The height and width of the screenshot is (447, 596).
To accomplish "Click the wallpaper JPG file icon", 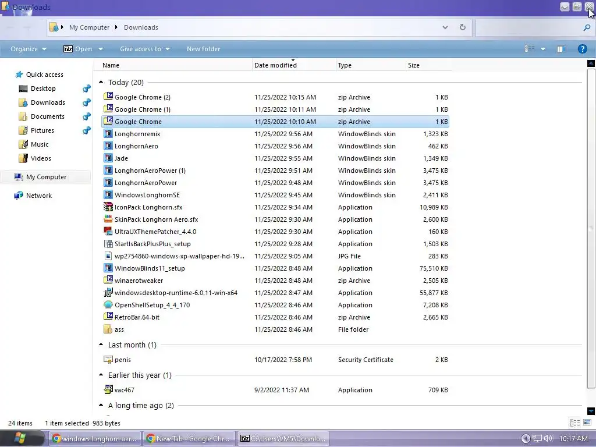I will [x=108, y=256].
